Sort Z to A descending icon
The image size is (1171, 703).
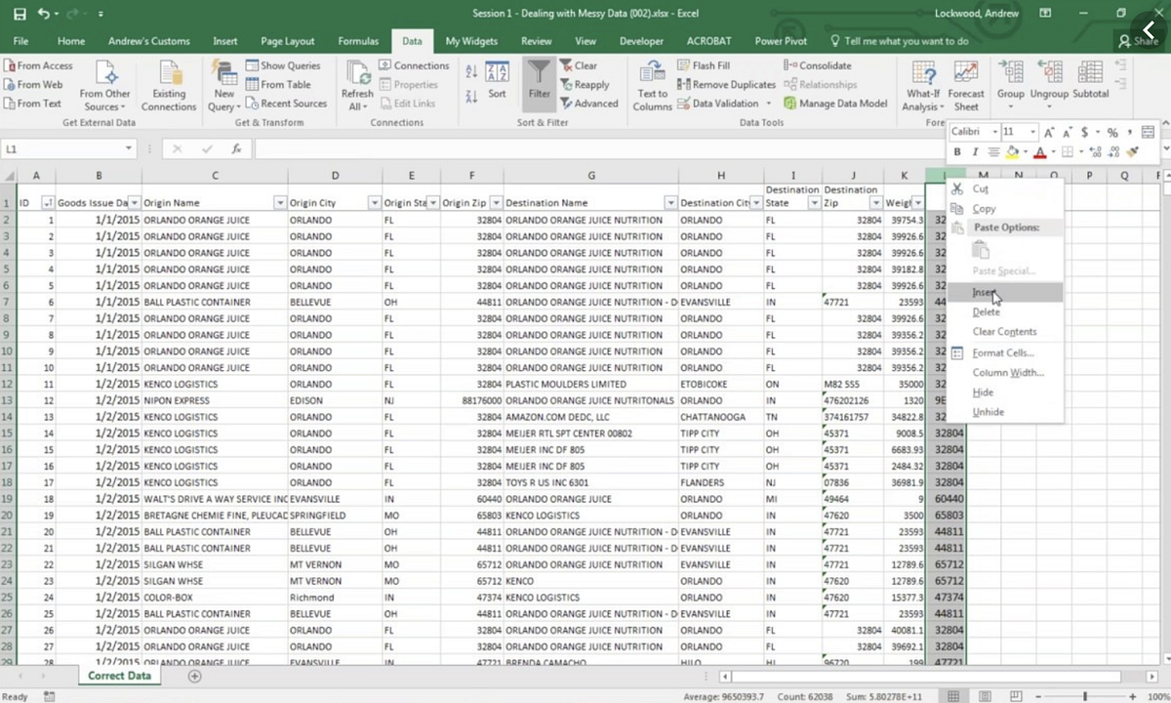(471, 95)
